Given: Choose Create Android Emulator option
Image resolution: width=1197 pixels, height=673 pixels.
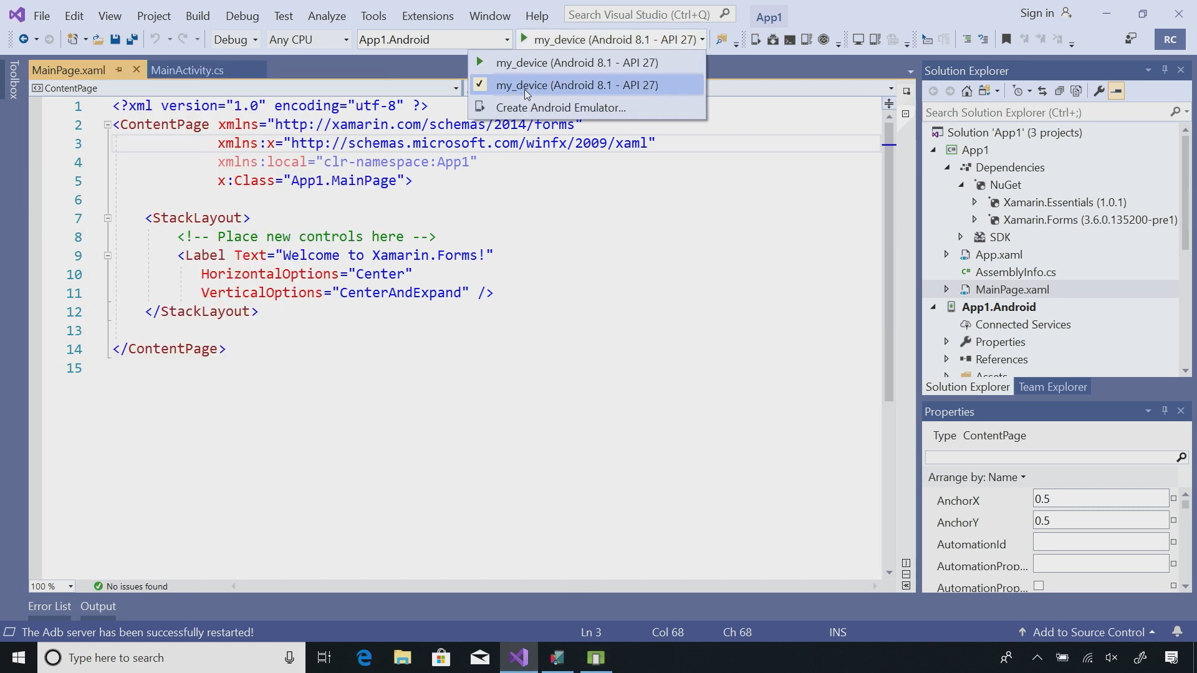Looking at the screenshot, I should [x=560, y=107].
